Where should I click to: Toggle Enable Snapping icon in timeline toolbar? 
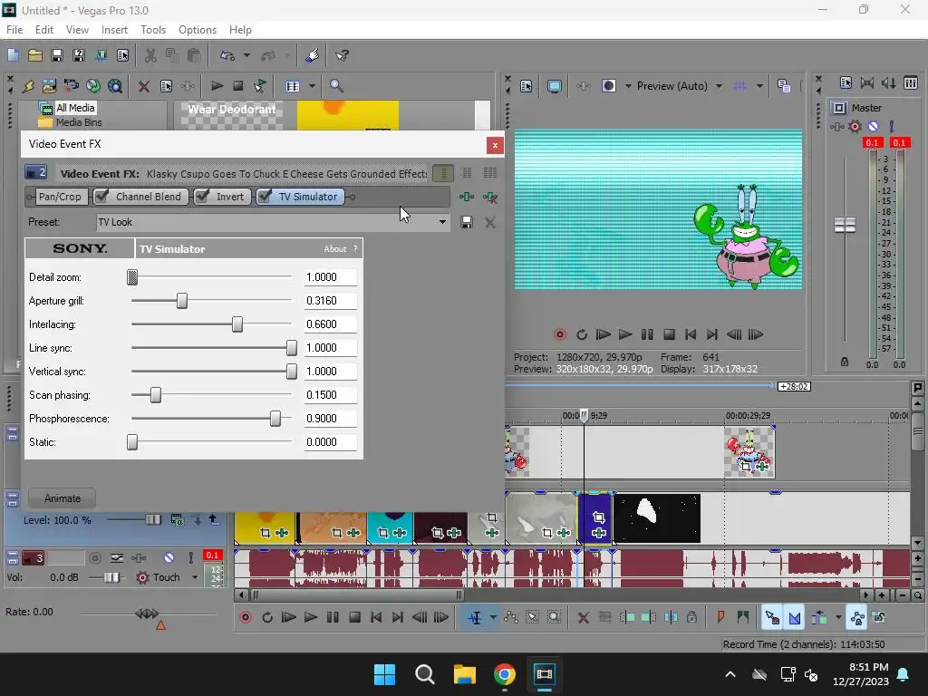pos(772,617)
